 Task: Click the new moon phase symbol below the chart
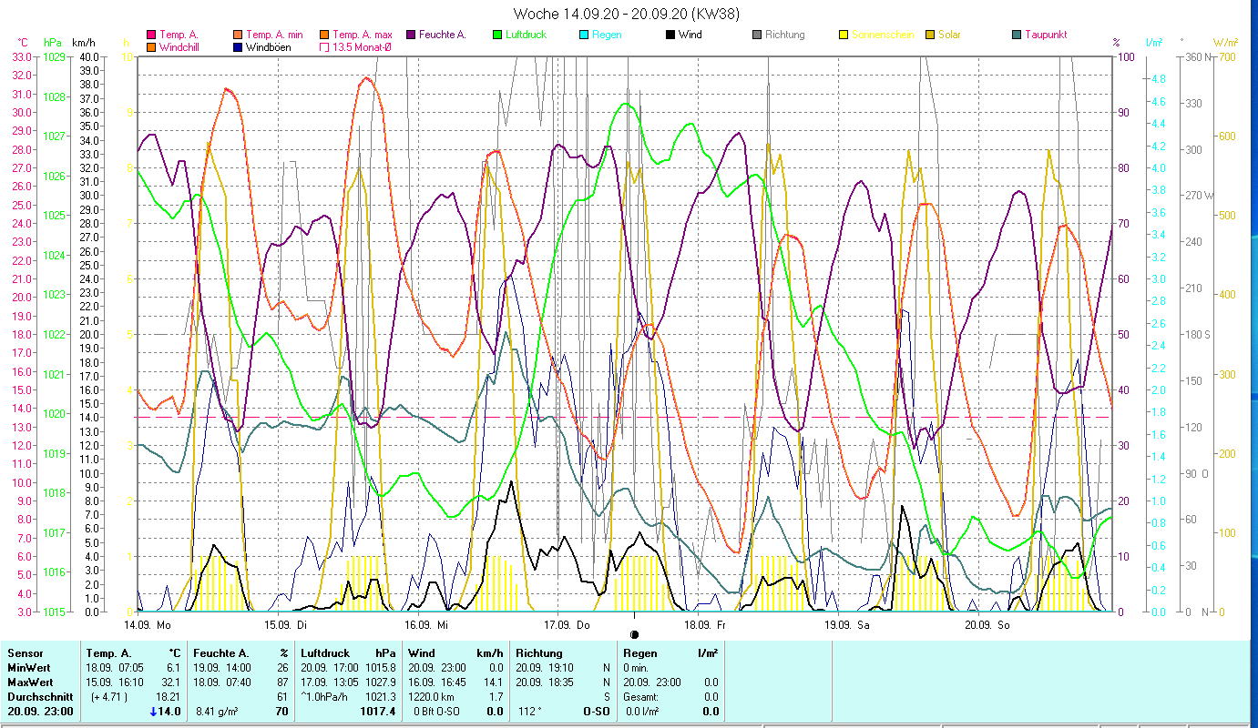(634, 634)
